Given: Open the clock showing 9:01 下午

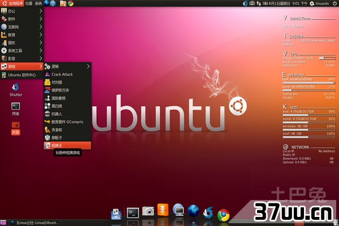Looking at the screenshot, I should tap(288, 3).
